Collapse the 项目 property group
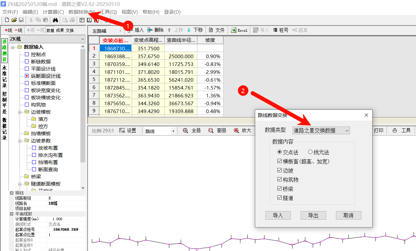Screen dimensions: 416x251 point(12,193)
